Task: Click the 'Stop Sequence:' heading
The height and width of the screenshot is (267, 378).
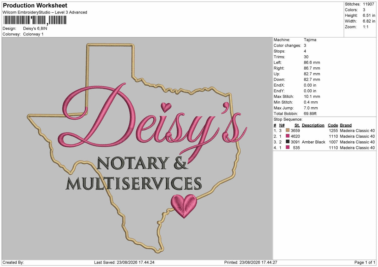Action: pos(288,119)
